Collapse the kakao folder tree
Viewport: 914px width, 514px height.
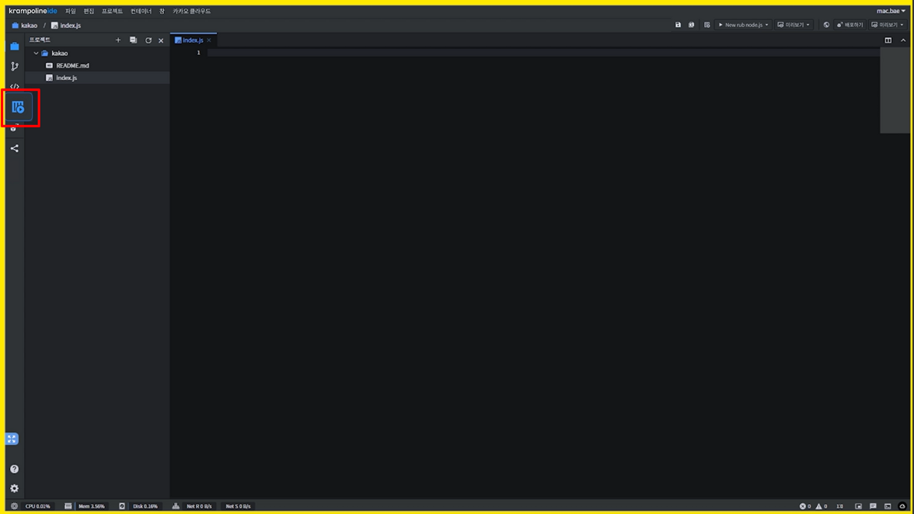coord(36,53)
